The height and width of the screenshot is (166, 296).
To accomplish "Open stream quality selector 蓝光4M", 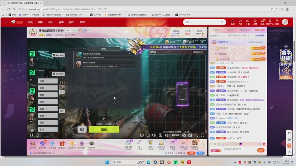I will pyautogui.click(x=175, y=135).
